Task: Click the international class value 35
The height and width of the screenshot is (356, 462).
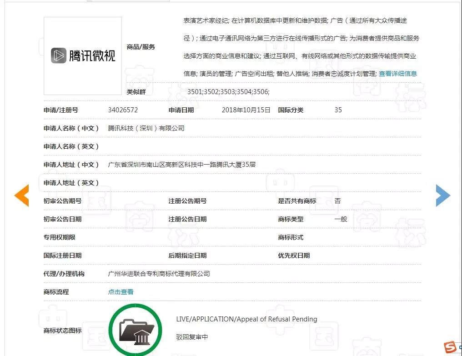Action: click(338, 110)
